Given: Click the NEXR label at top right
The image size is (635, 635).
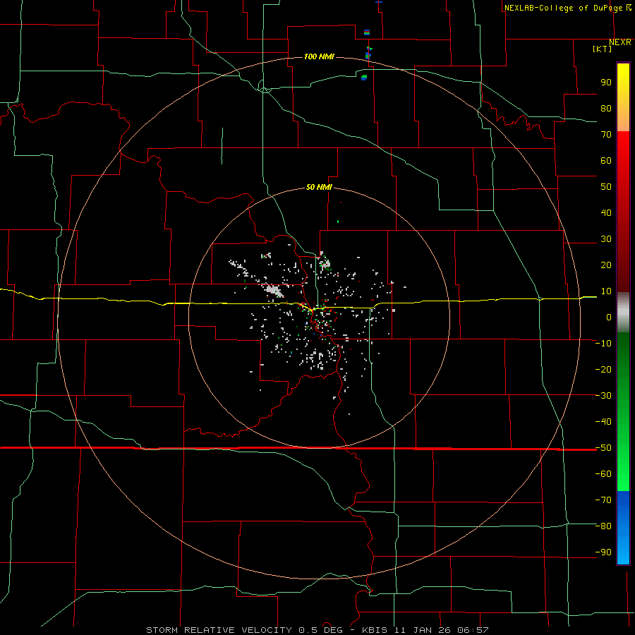Looking at the screenshot, I should click(620, 42).
